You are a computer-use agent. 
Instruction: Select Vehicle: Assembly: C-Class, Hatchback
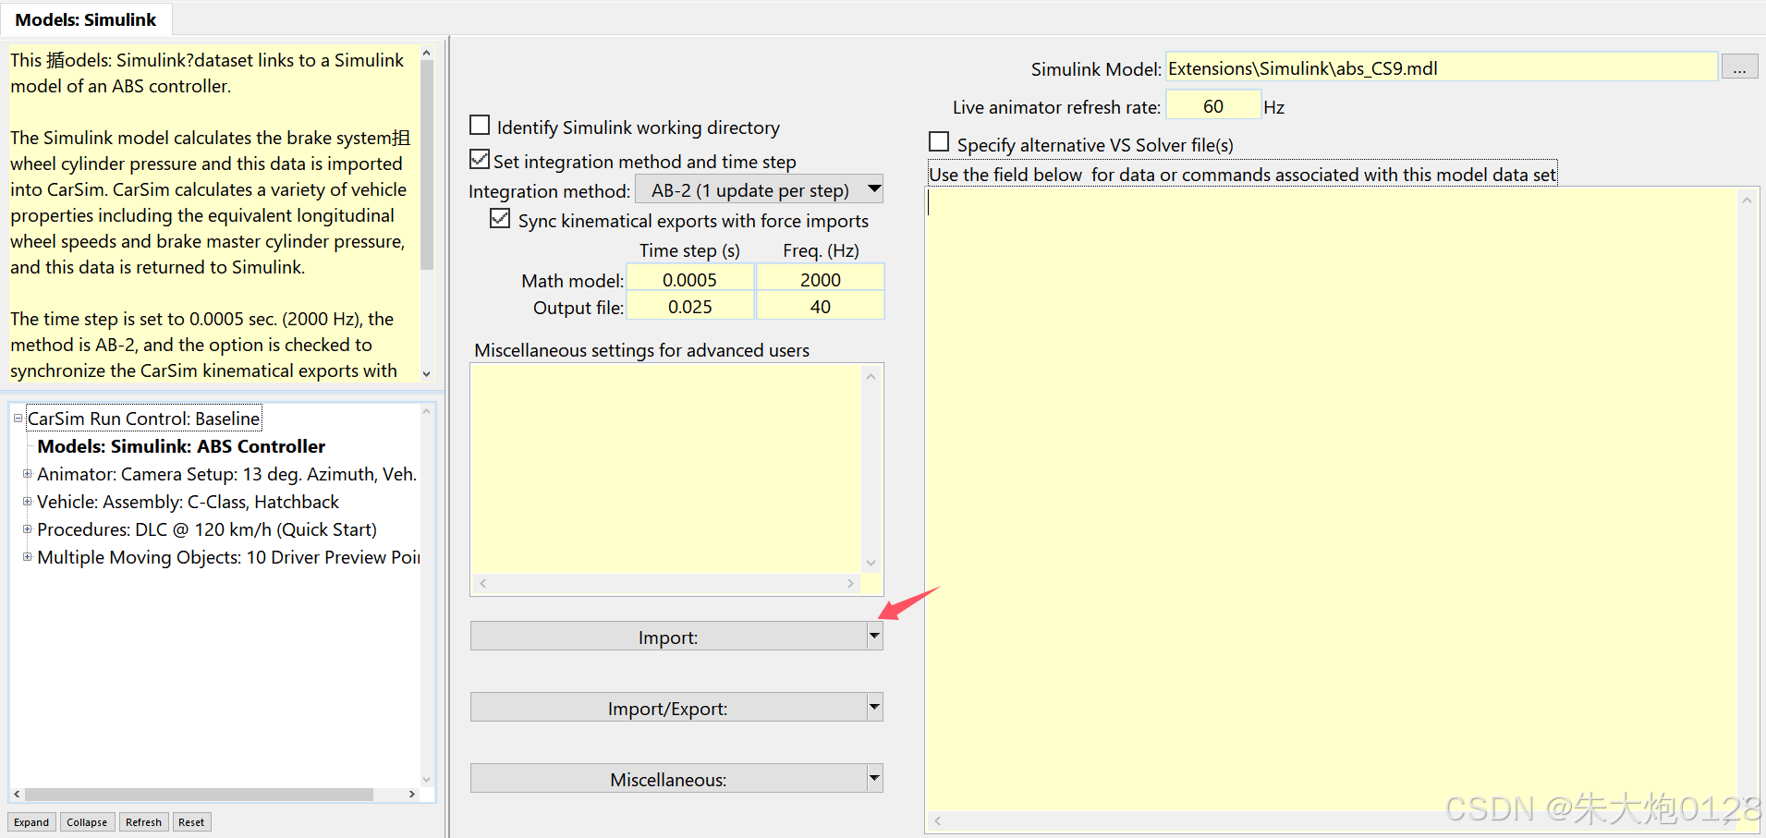(188, 502)
